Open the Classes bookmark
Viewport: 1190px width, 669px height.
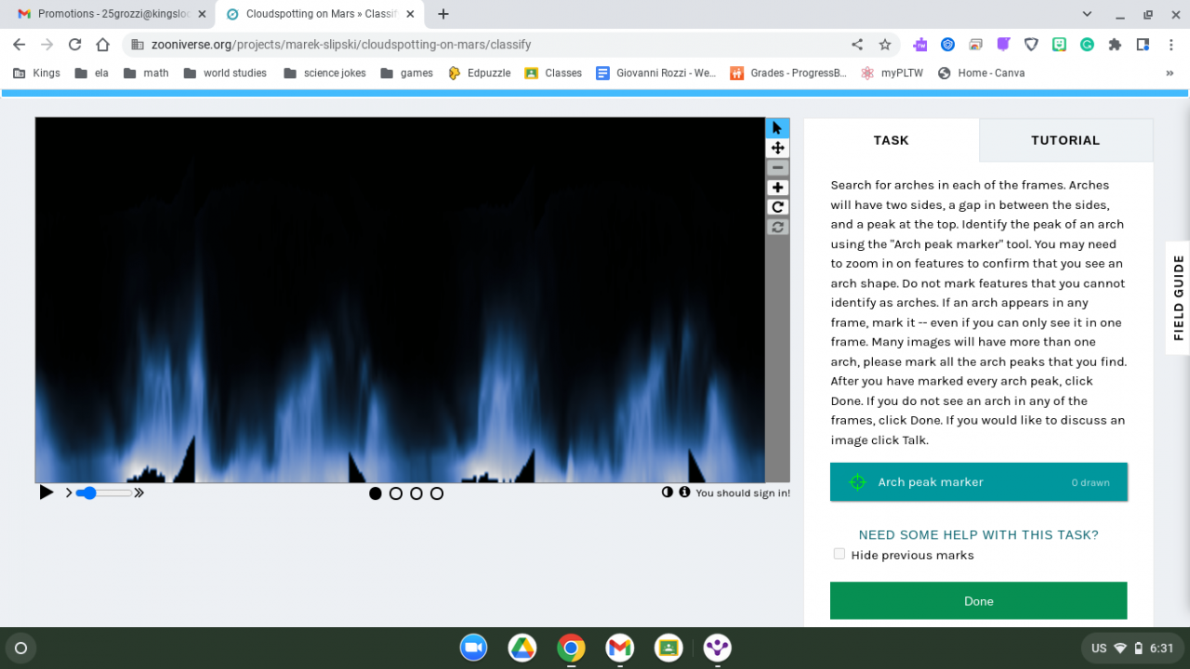(x=554, y=72)
